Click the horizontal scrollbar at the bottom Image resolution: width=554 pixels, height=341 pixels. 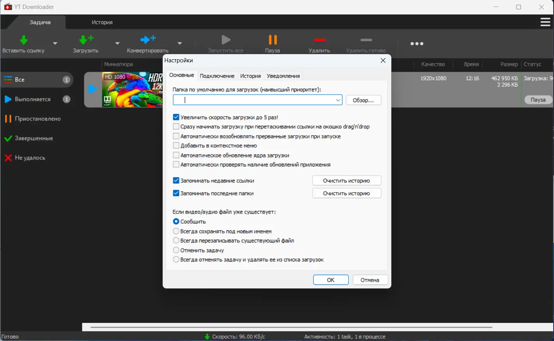291,327
